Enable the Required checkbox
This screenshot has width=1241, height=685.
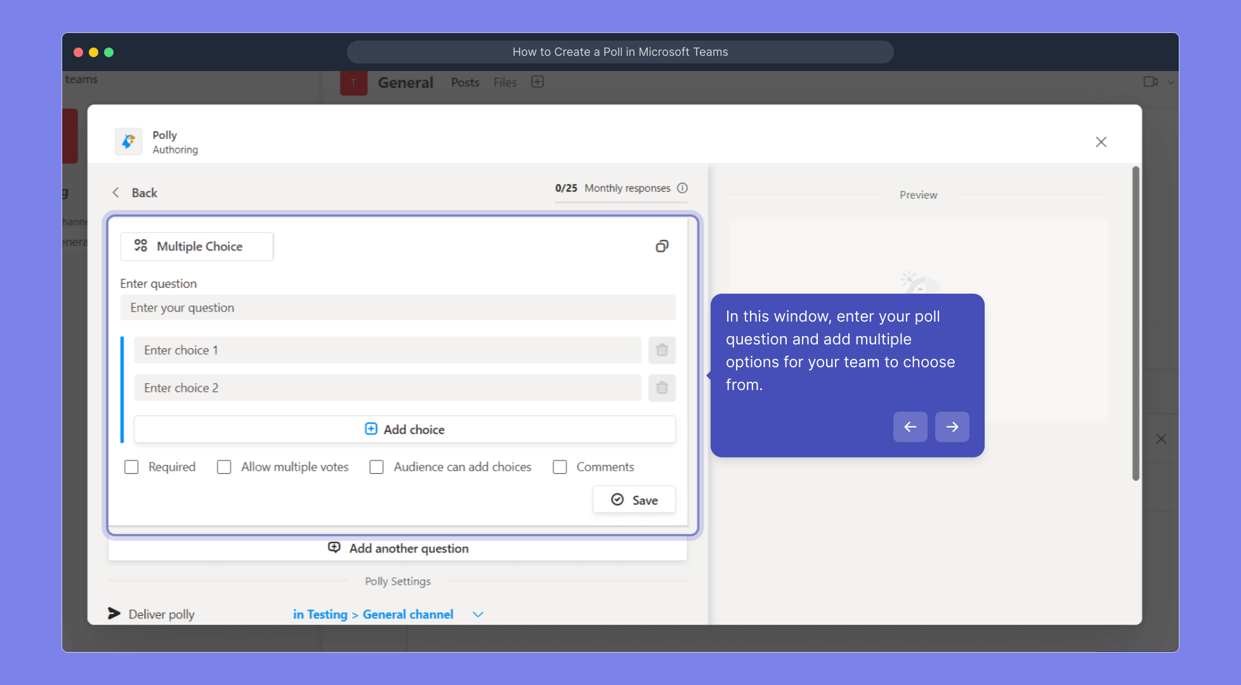click(x=131, y=466)
